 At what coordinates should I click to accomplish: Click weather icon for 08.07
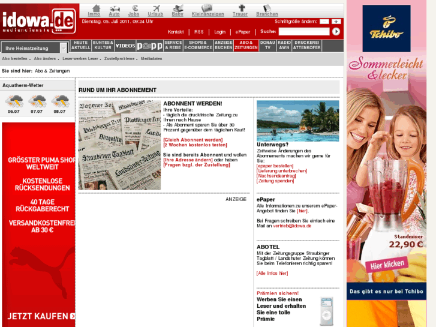(60, 101)
